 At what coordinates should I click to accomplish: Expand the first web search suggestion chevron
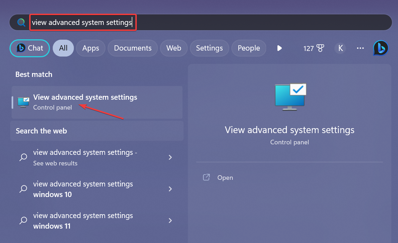tap(170, 157)
